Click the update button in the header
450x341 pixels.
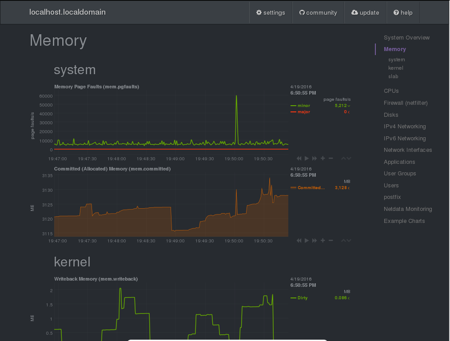[x=365, y=12]
